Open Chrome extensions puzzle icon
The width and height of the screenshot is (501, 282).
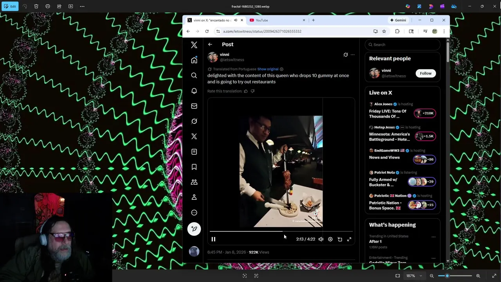pyautogui.click(x=397, y=31)
